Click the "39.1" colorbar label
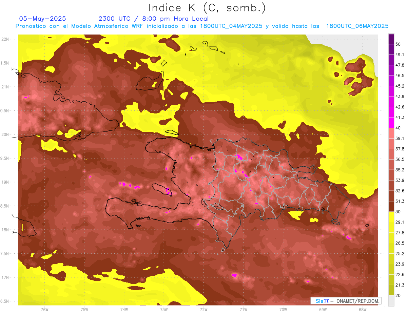 point(400,138)
